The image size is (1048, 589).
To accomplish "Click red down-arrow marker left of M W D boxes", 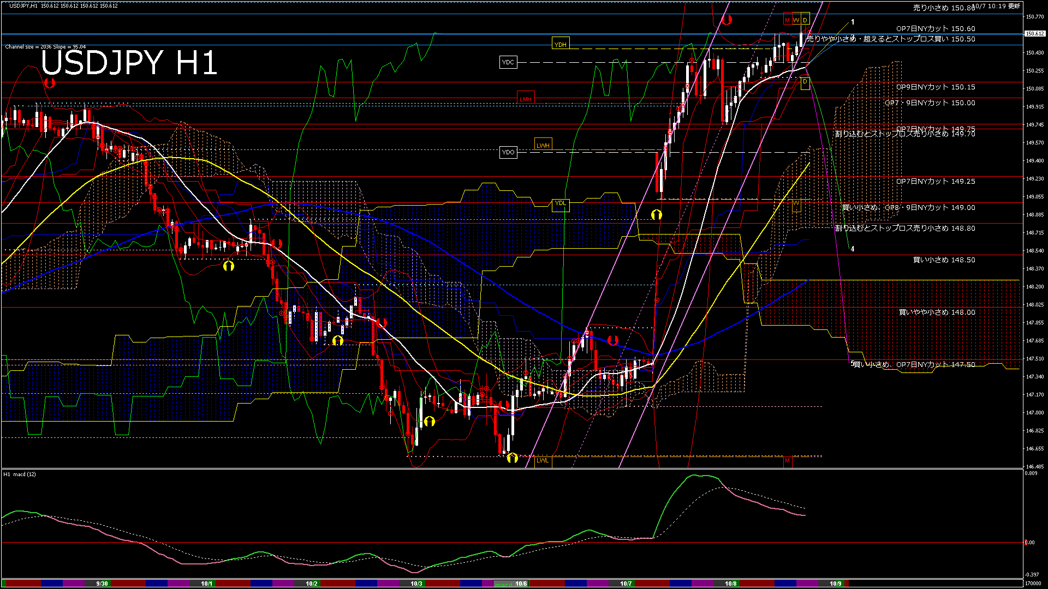I will pos(727,20).
